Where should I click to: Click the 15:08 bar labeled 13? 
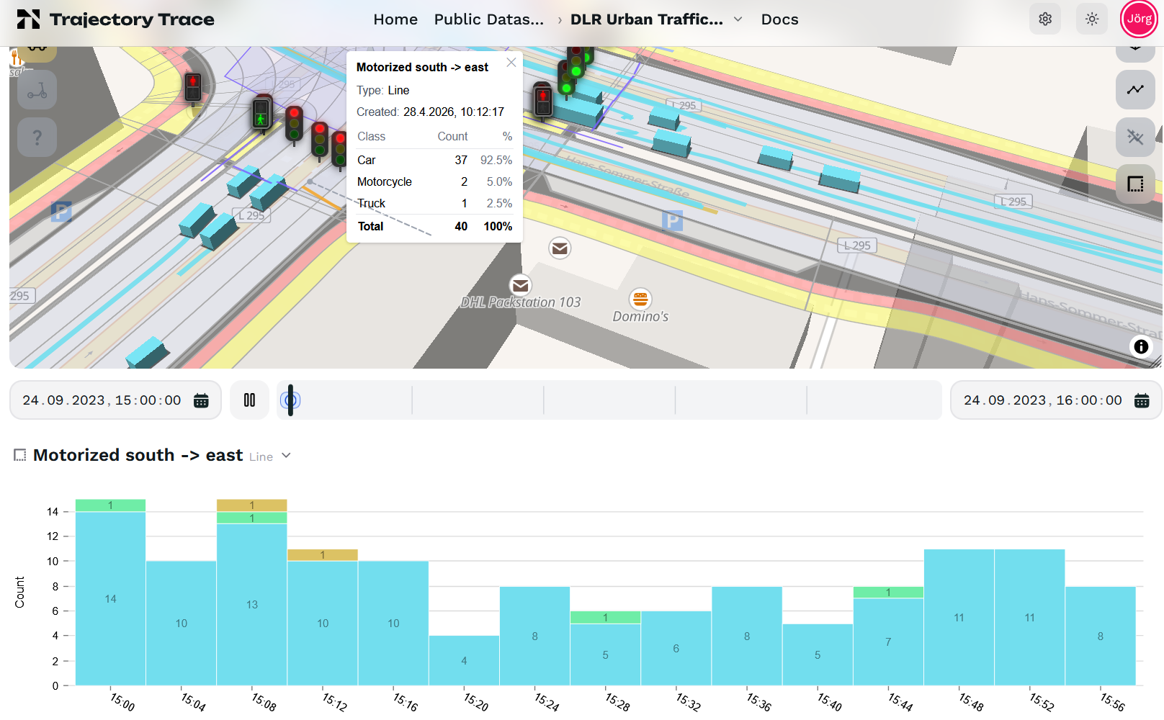pos(252,604)
